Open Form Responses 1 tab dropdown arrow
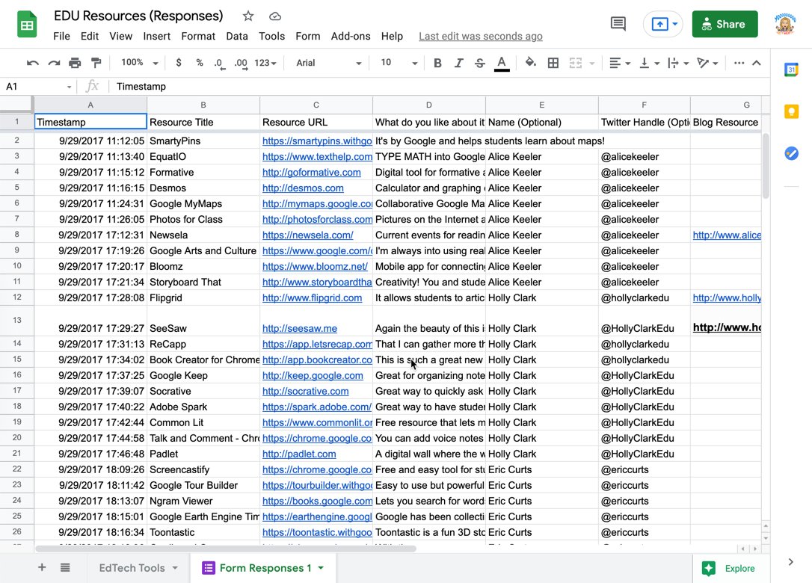 point(321,568)
